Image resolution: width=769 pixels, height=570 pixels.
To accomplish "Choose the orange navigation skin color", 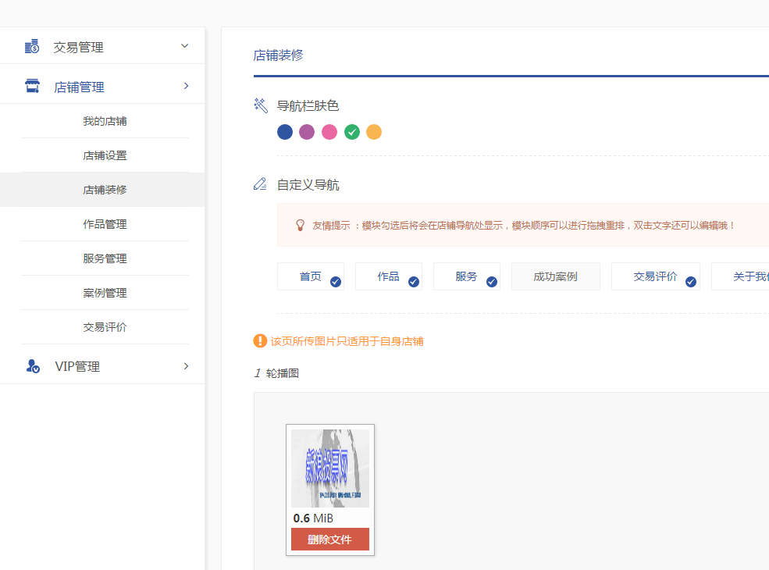I will [x=374, y=132].
